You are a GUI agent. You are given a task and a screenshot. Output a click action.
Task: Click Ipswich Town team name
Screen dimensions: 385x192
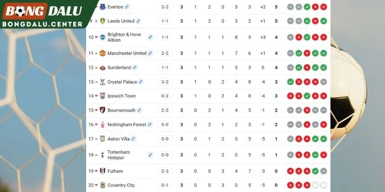(122, 96)
